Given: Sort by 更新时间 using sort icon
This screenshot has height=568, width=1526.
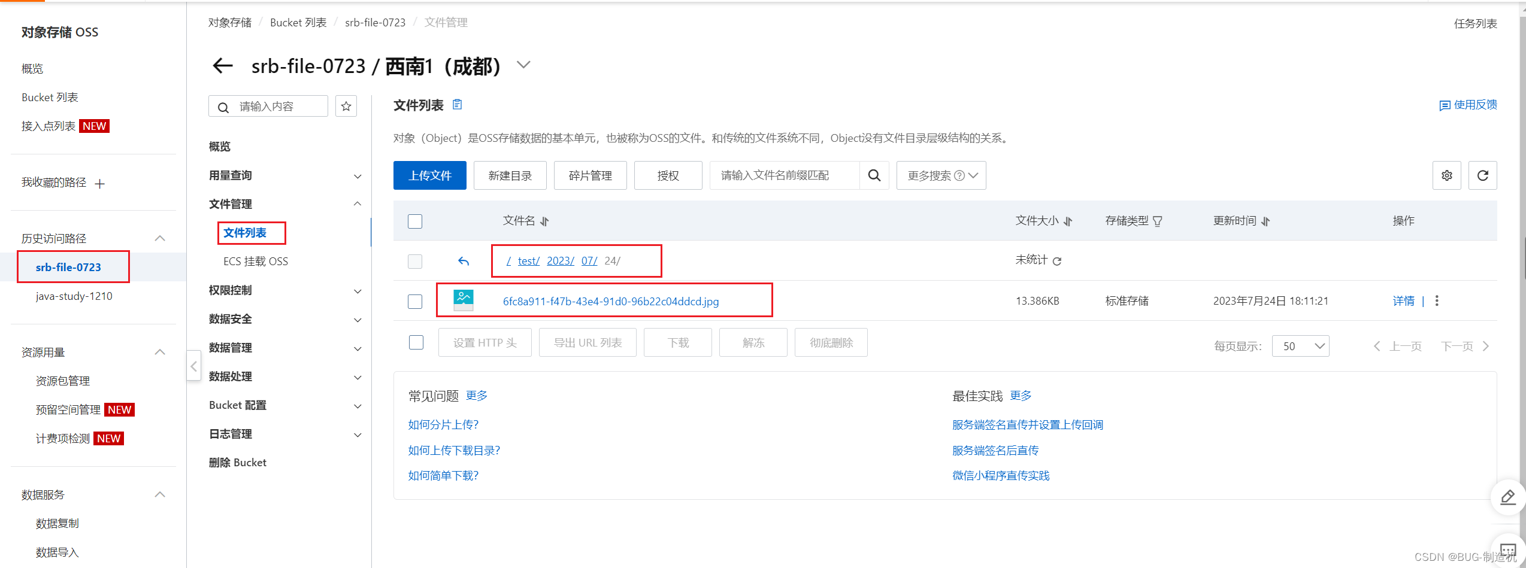Looking at the screenshot, I should click(x=1265, y=221).
